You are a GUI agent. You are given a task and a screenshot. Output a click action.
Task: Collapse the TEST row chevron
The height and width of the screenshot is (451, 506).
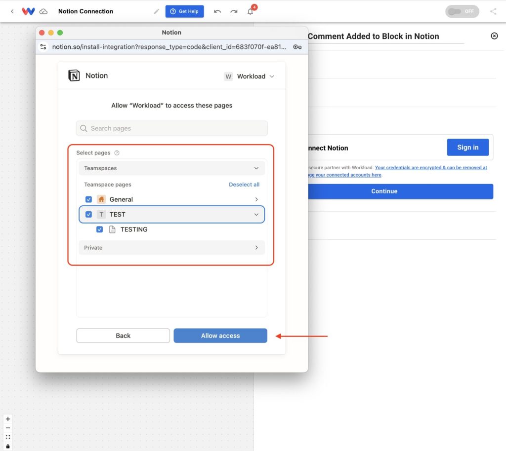(x=256, y=215)
